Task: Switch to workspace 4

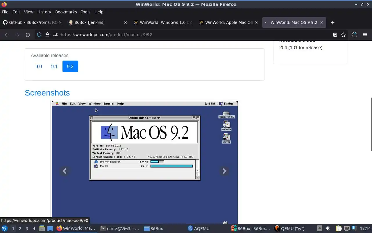Action: click(34, 229)
